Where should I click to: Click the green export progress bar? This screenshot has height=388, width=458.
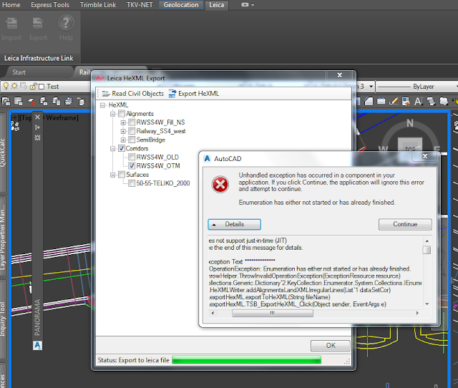pos(246,360)
